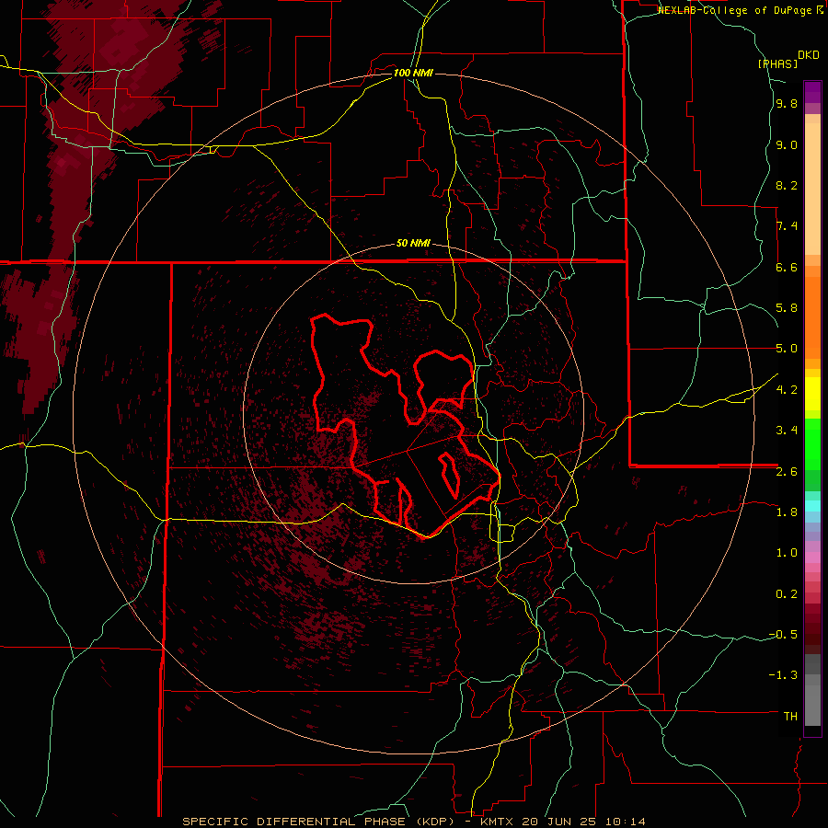The height and width of the screenshot is (828, 828).
Task: Click the 3.4 value on the color scale
Action: pyautogui.click(x=787, y=431)
